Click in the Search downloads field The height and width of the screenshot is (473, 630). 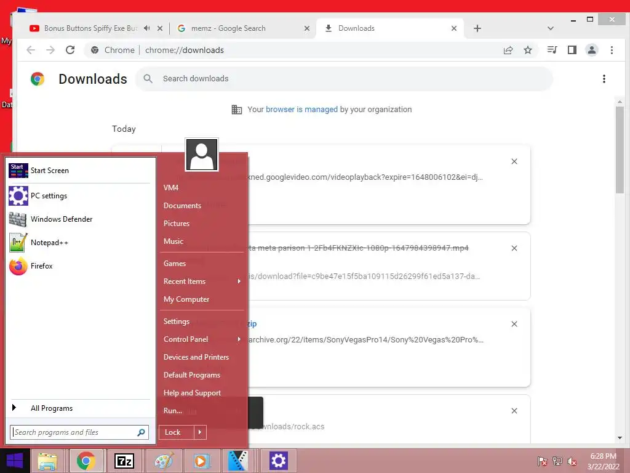[345, 79]
